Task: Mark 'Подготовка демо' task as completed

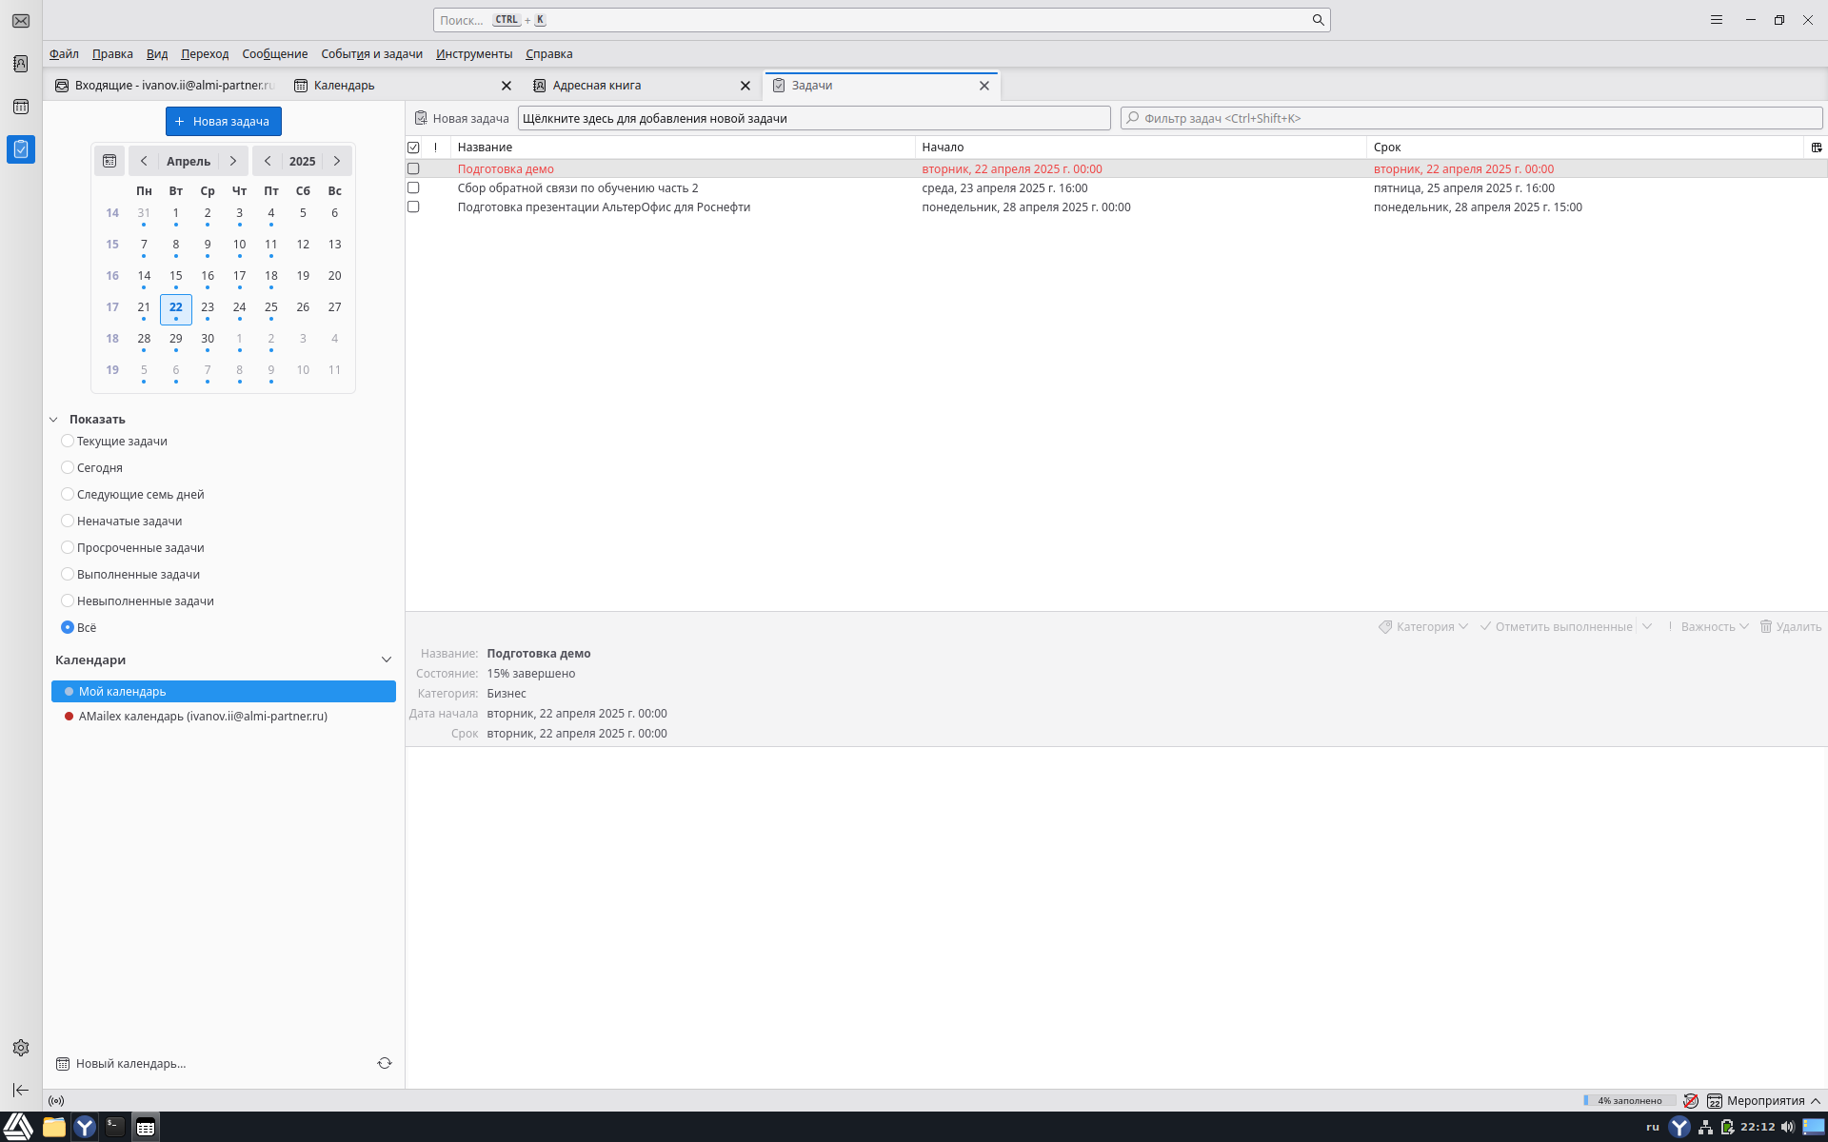Action: [413, 168]
